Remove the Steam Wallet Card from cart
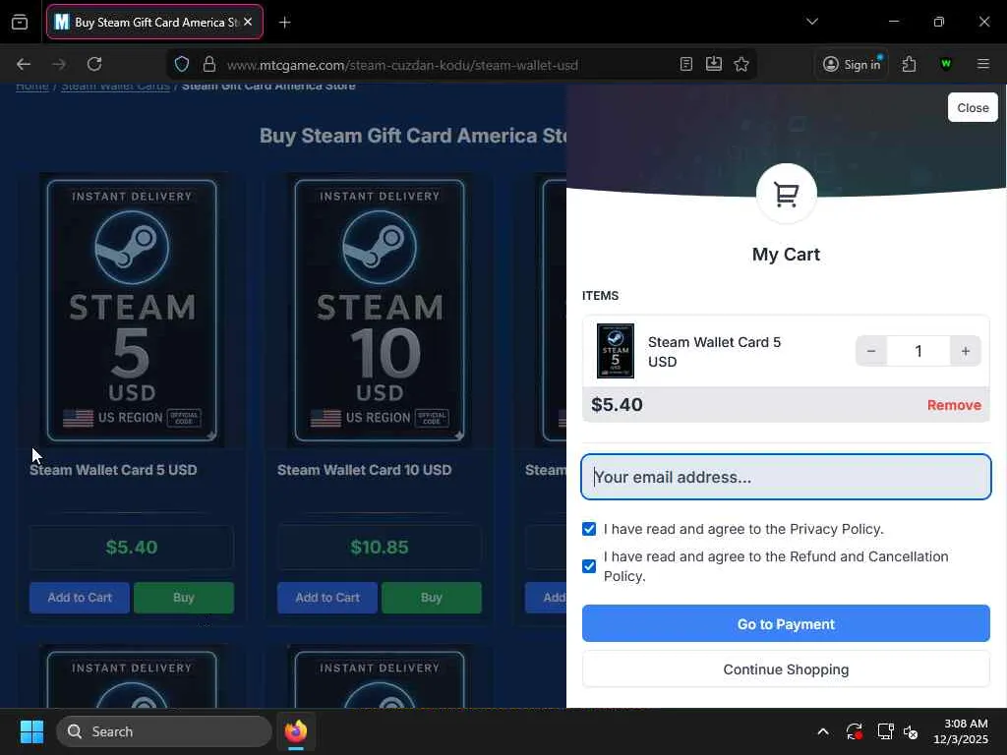Viewport: 1007px width, 755px height. [x=954, y=405]
